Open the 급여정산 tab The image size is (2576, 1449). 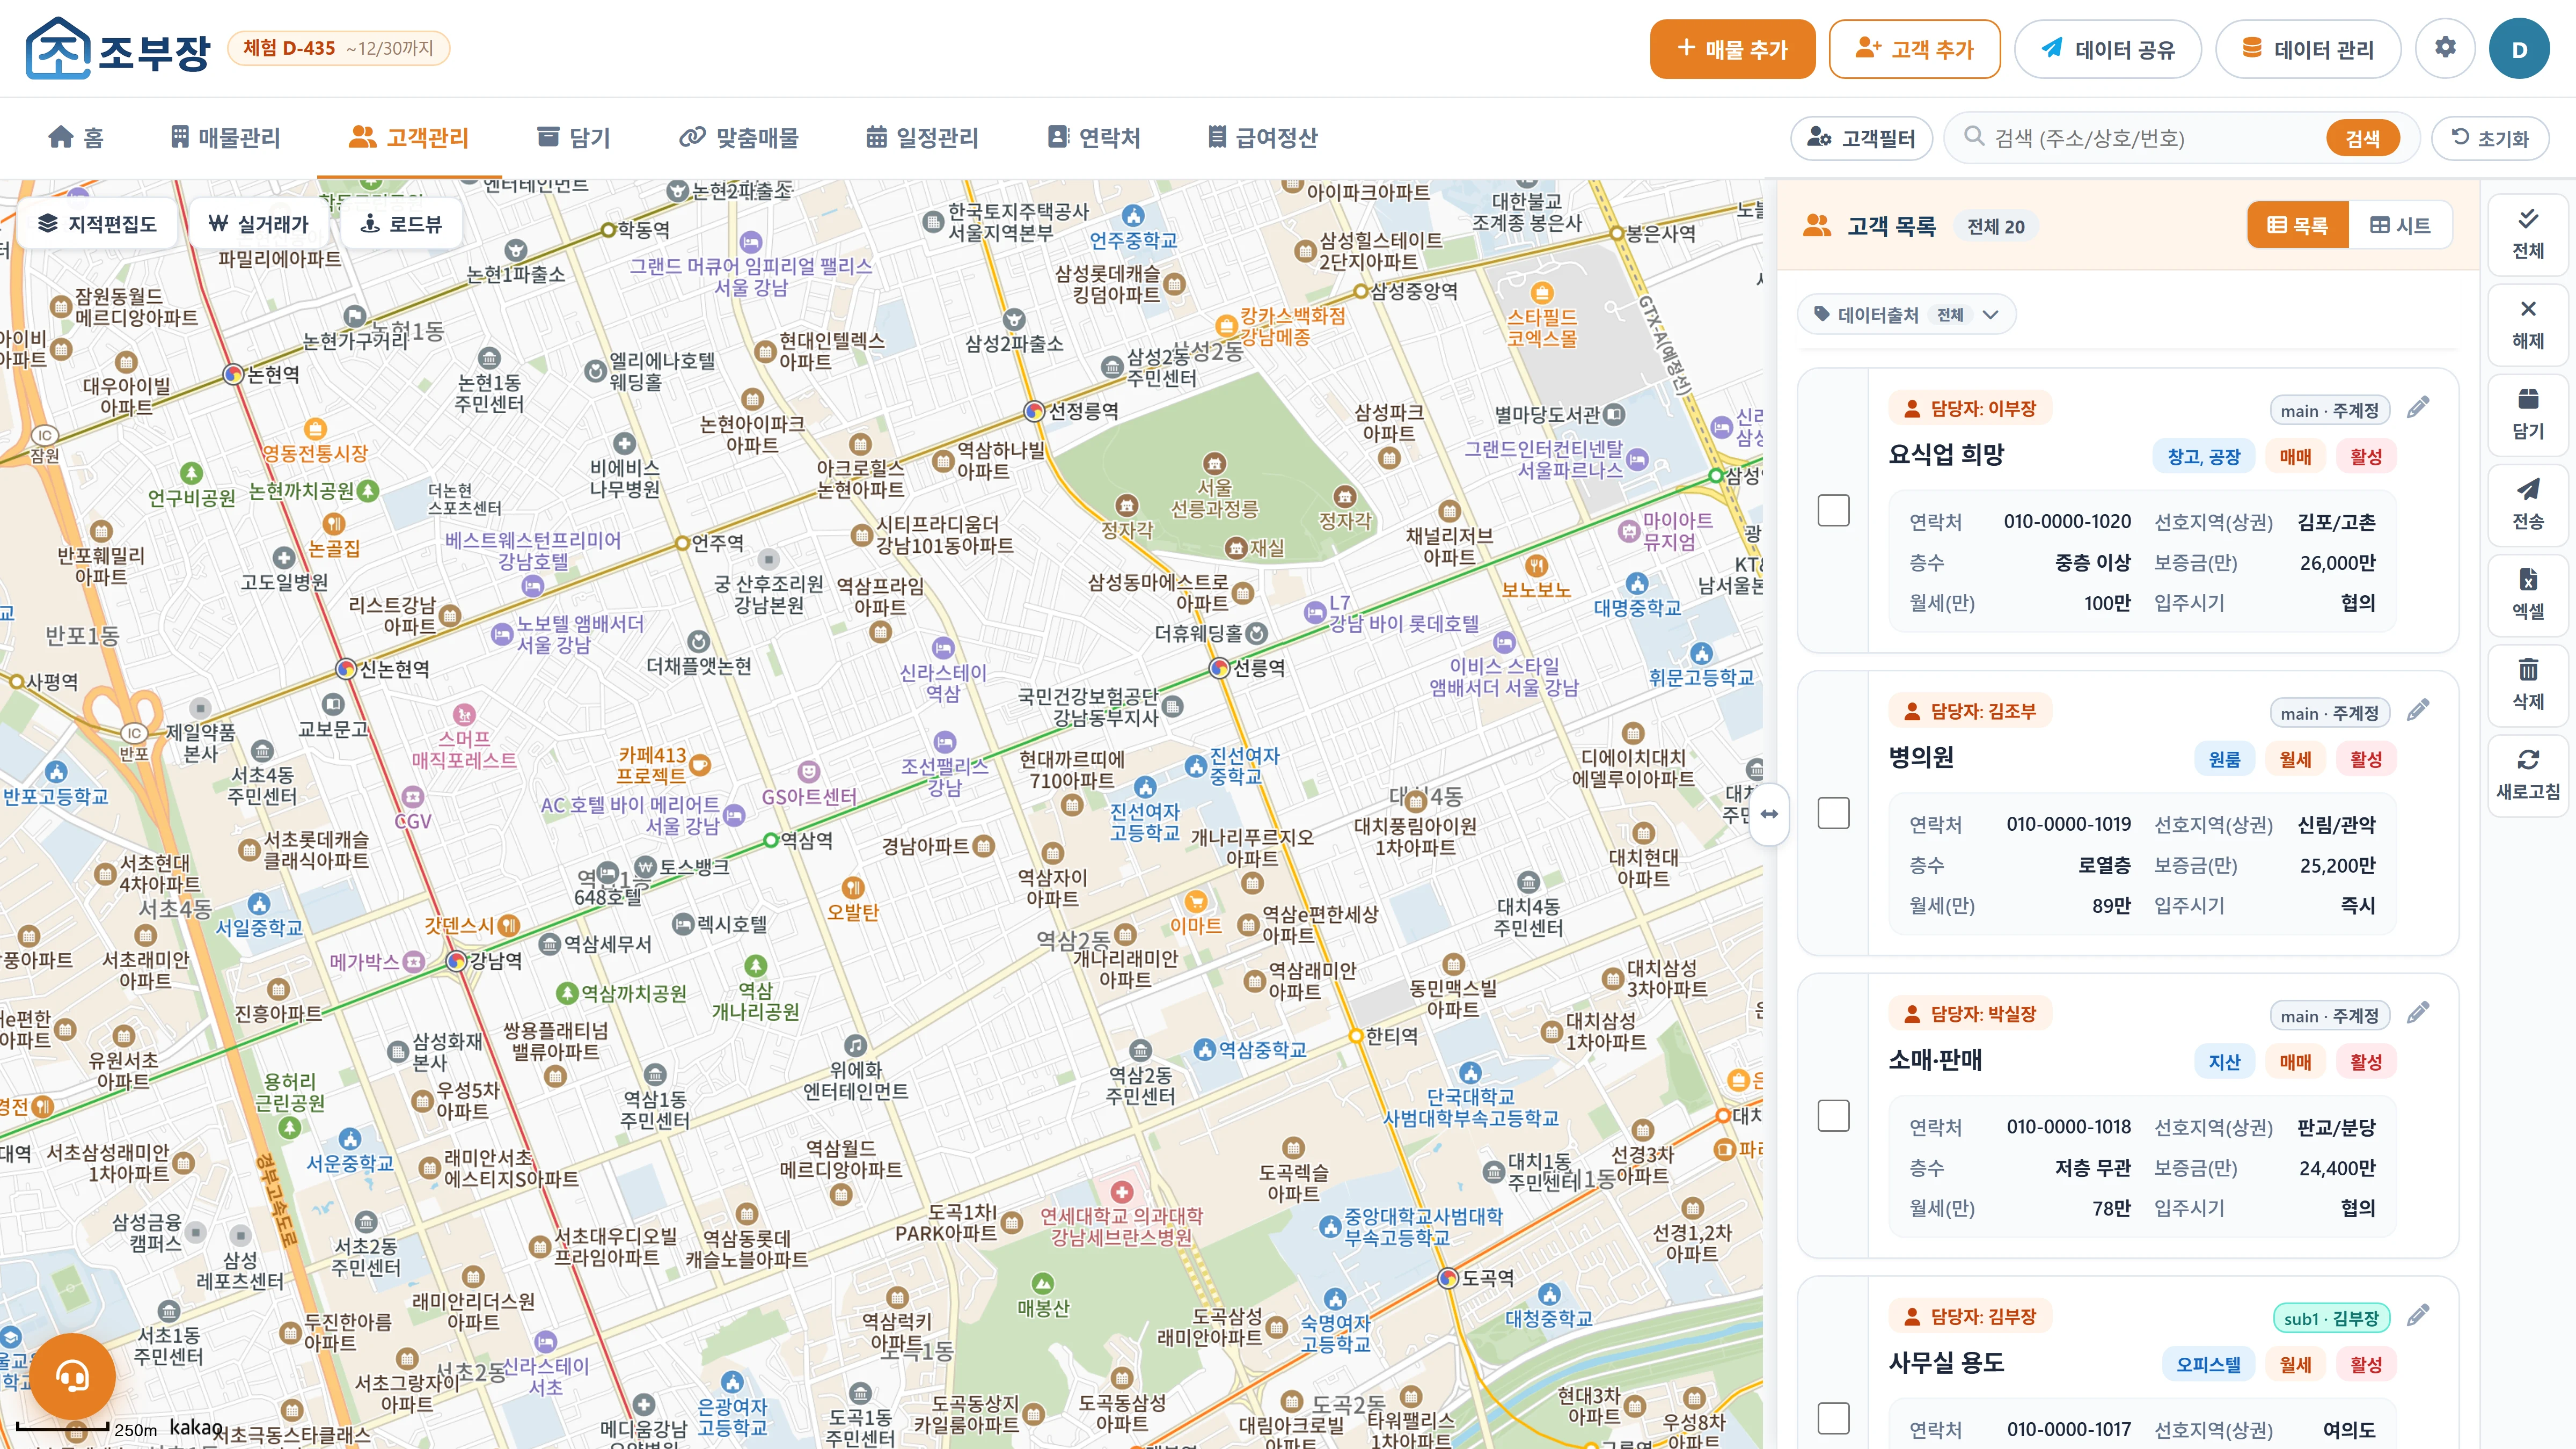(1263, 138)
